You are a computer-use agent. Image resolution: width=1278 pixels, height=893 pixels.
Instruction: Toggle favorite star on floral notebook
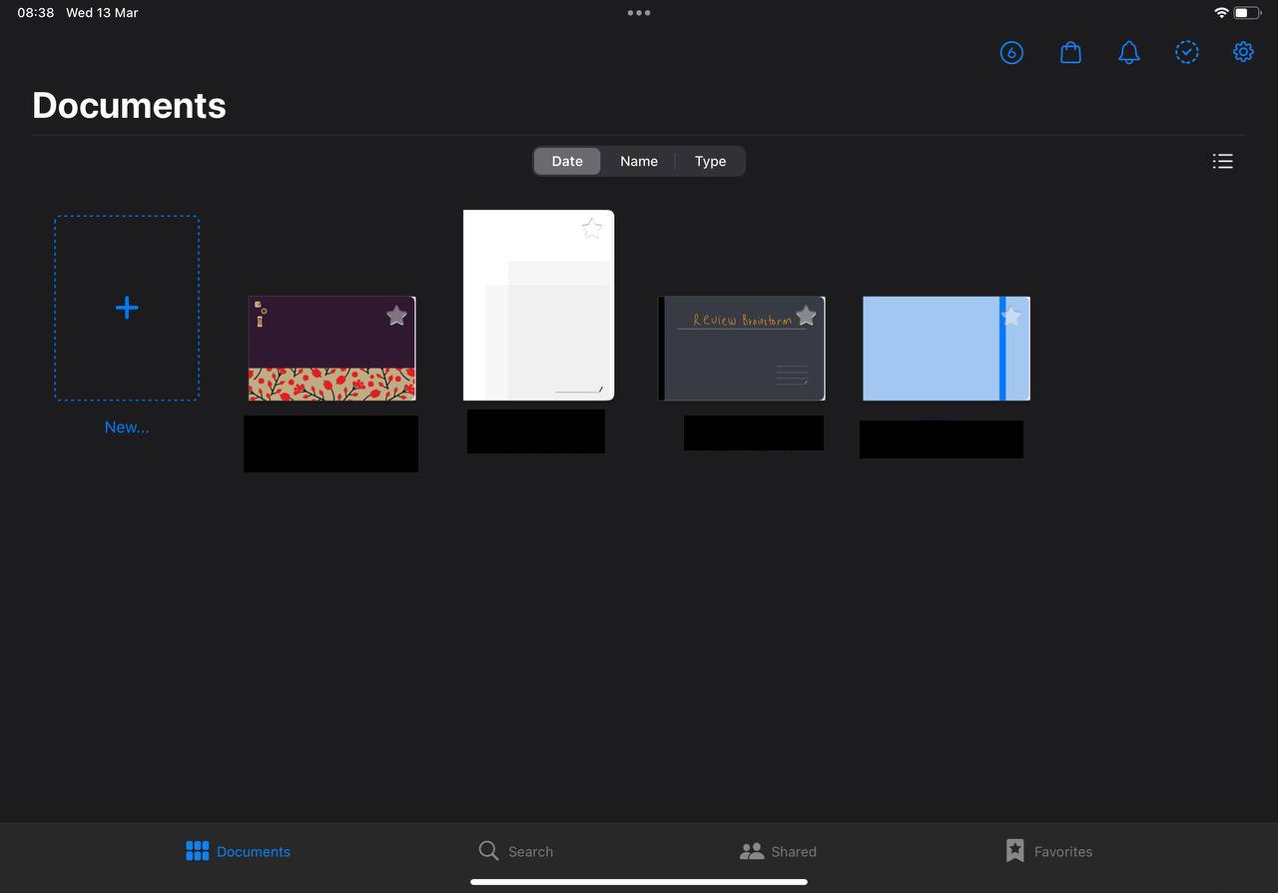point(396,316)
